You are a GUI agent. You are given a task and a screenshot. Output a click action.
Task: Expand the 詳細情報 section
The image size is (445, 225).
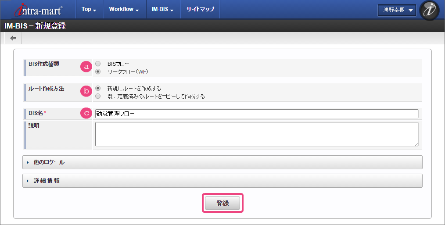coord(222,181)
